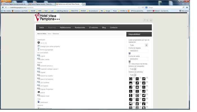This screenshot has width=197, height=112.
Task: Click the sofa lounge feature icon
Action: pyautogui.click(x=137, y=79)
